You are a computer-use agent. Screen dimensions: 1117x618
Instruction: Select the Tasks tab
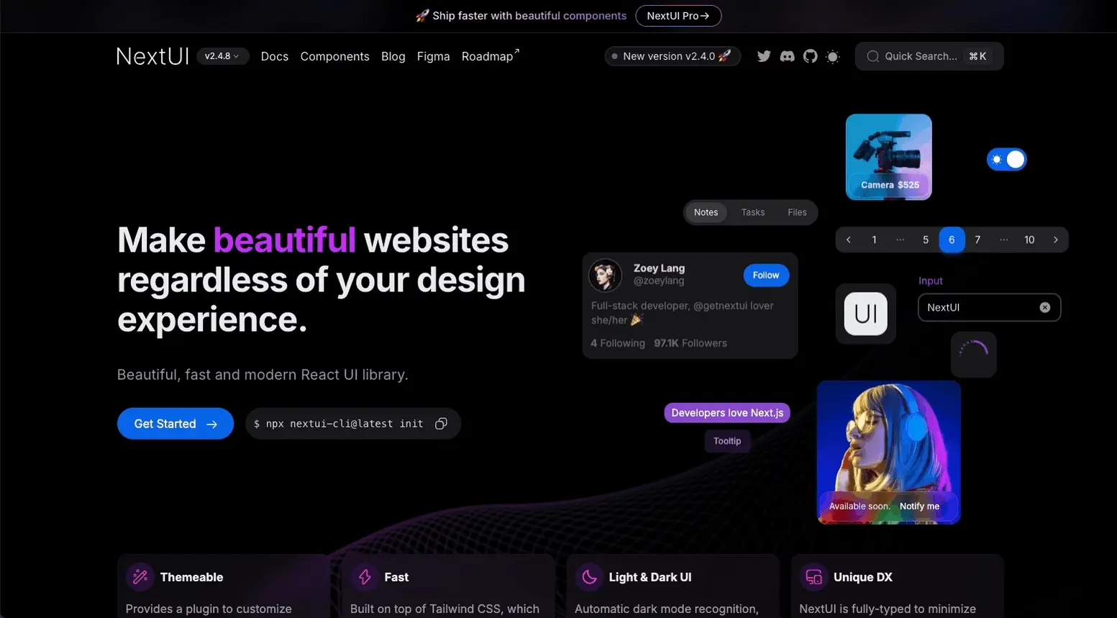[753, 212]
